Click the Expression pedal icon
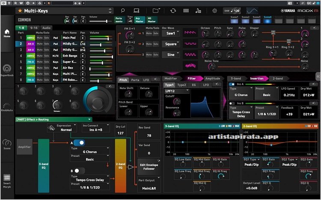Screen dimensions: 321x200 (x=51, y=128)
